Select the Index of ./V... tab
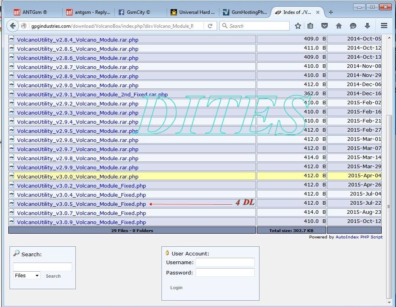Viewport: 396px width, 307px height. click(297, 12)
